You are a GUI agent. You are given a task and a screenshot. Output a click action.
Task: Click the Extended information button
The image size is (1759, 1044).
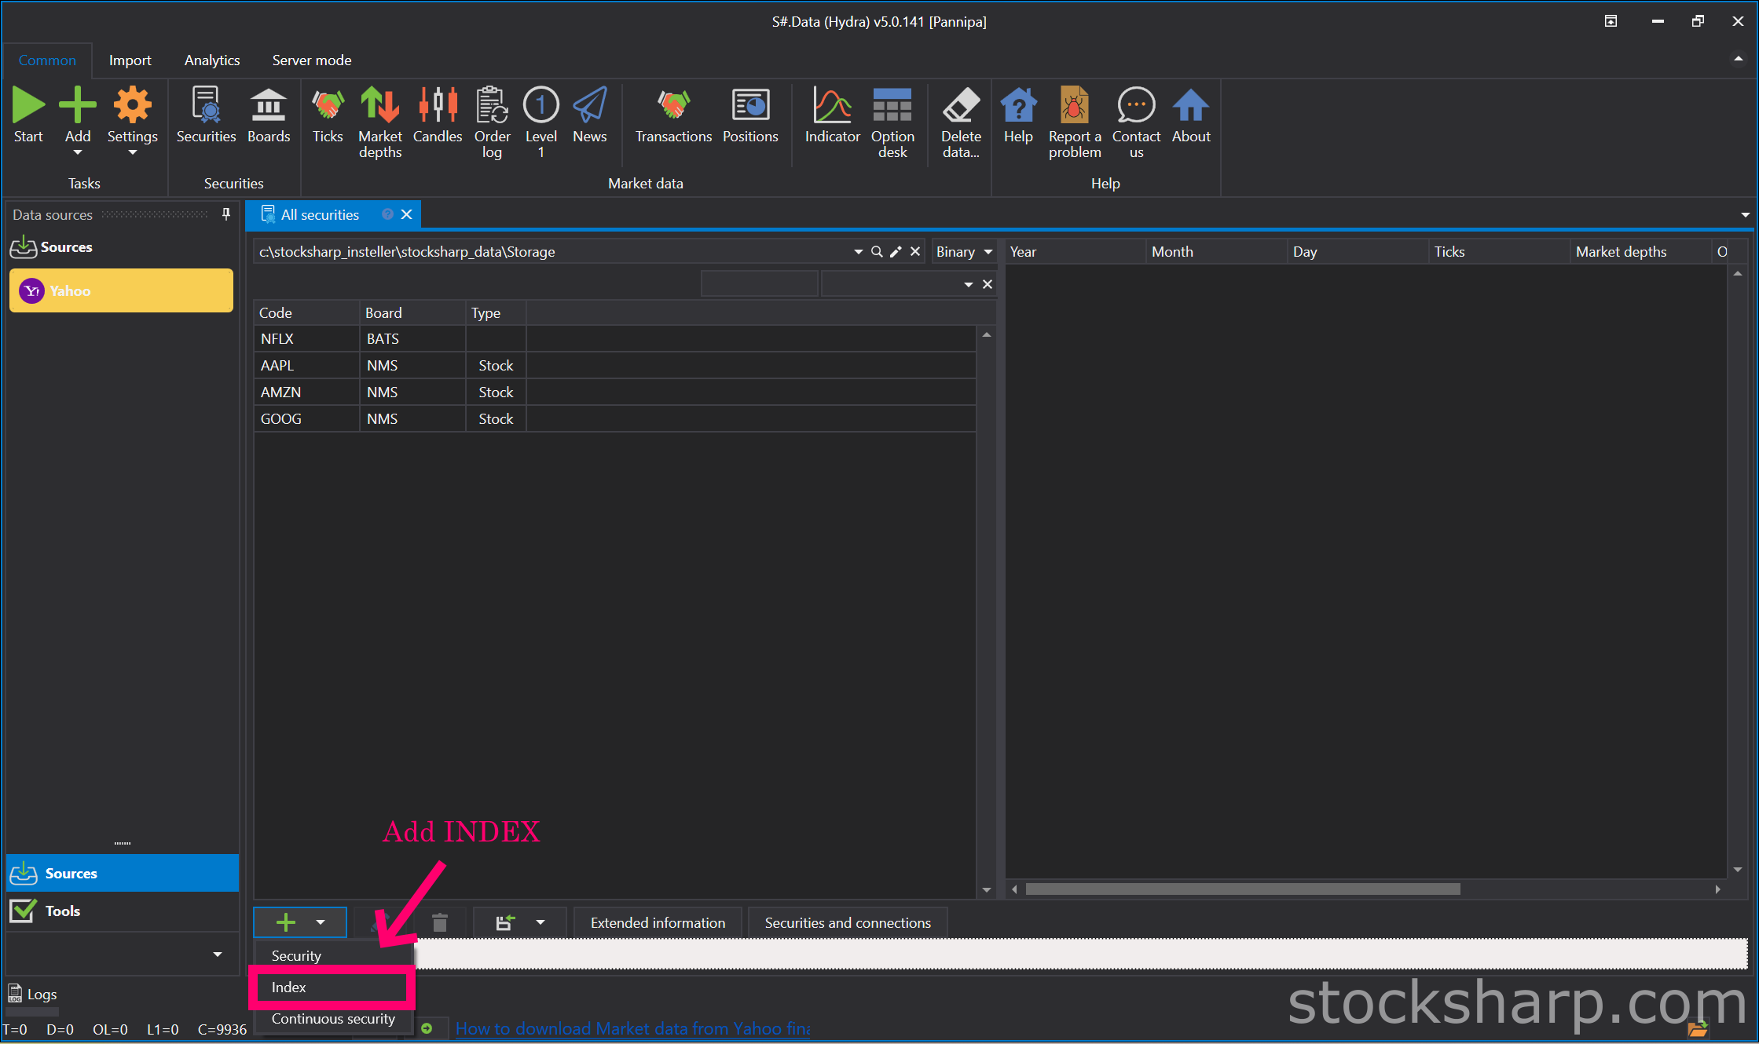pos(658,922)
